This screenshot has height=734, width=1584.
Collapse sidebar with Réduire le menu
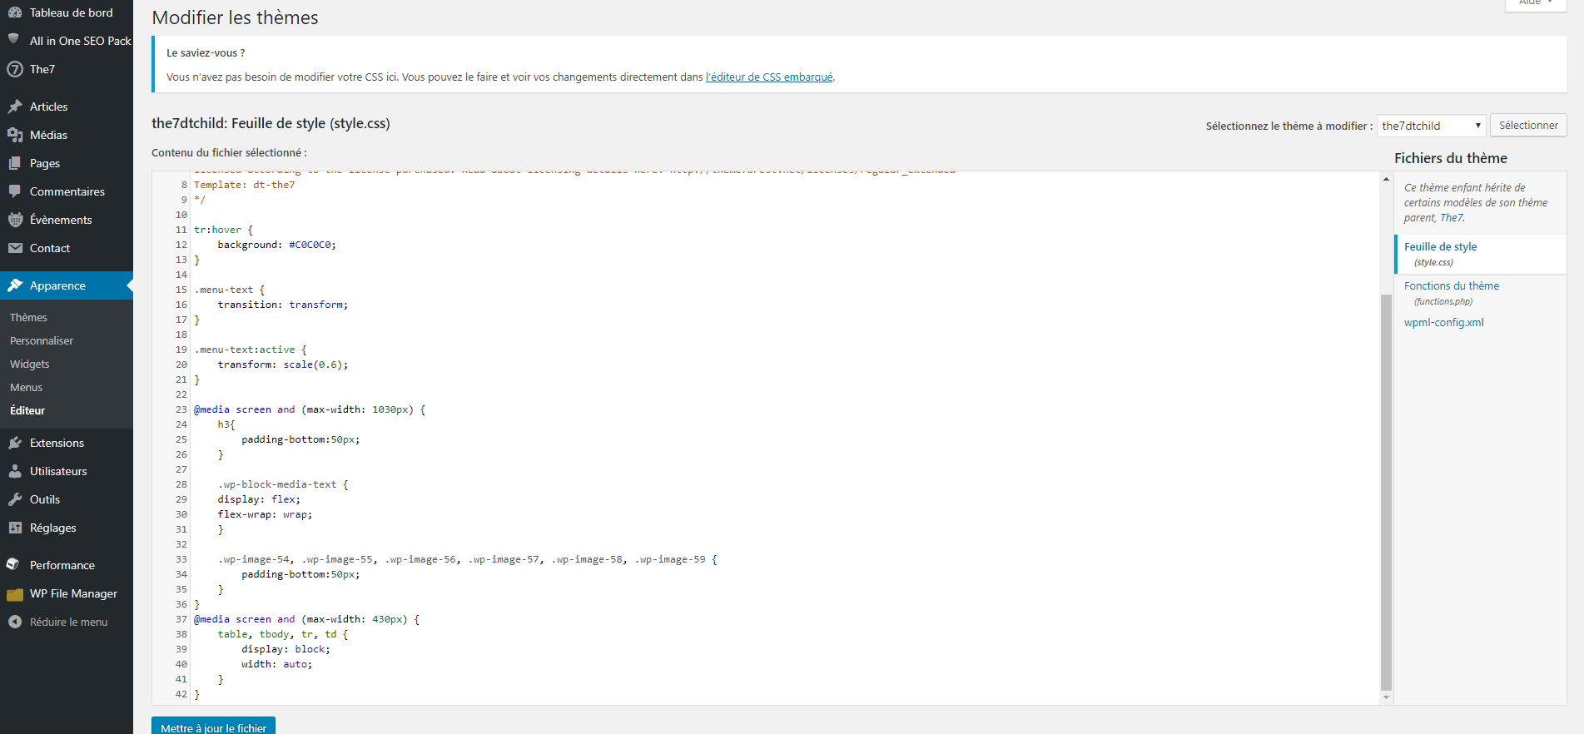point(58,622)
